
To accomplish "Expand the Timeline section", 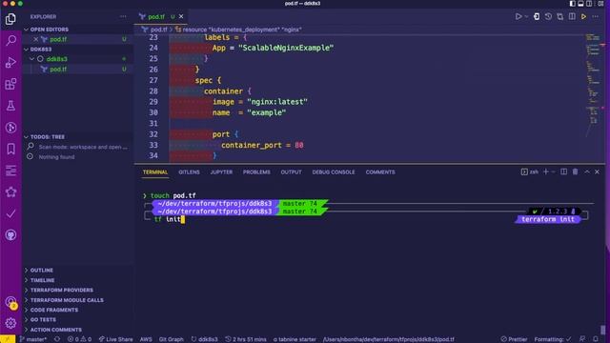I will (42, 280).
